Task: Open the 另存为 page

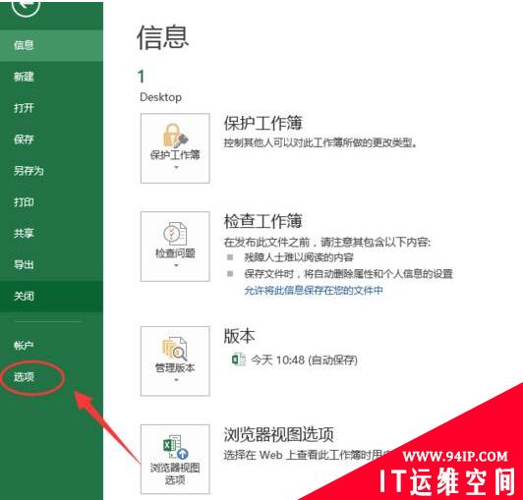Action: coord(51,171)
